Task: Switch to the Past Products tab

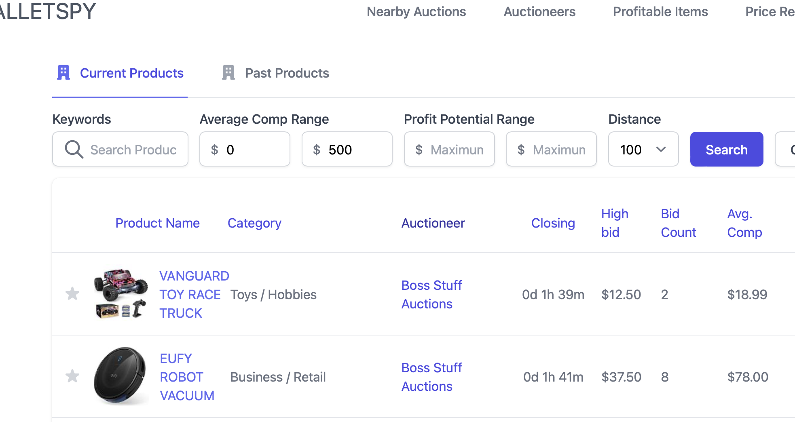Action: pyautogui.click(x=287, y=73)
